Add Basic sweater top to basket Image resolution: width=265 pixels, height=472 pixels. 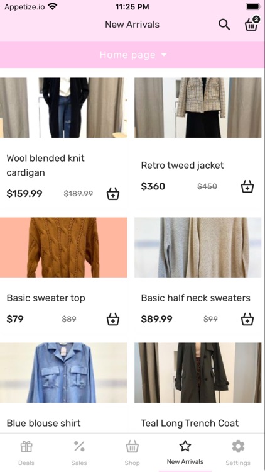coord(113,319)
